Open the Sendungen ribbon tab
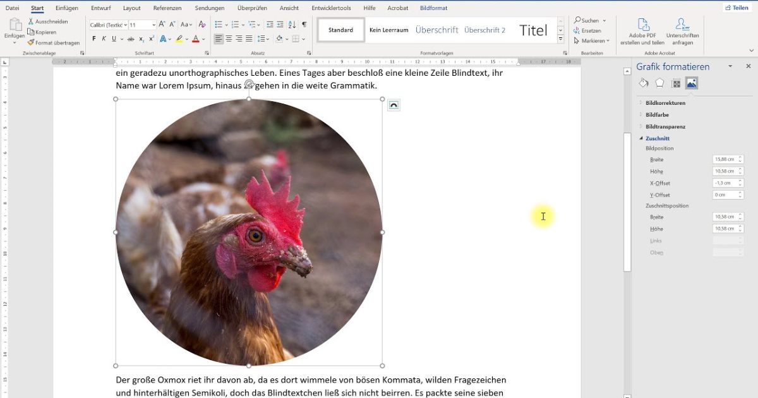 click(x=210, y=8)
